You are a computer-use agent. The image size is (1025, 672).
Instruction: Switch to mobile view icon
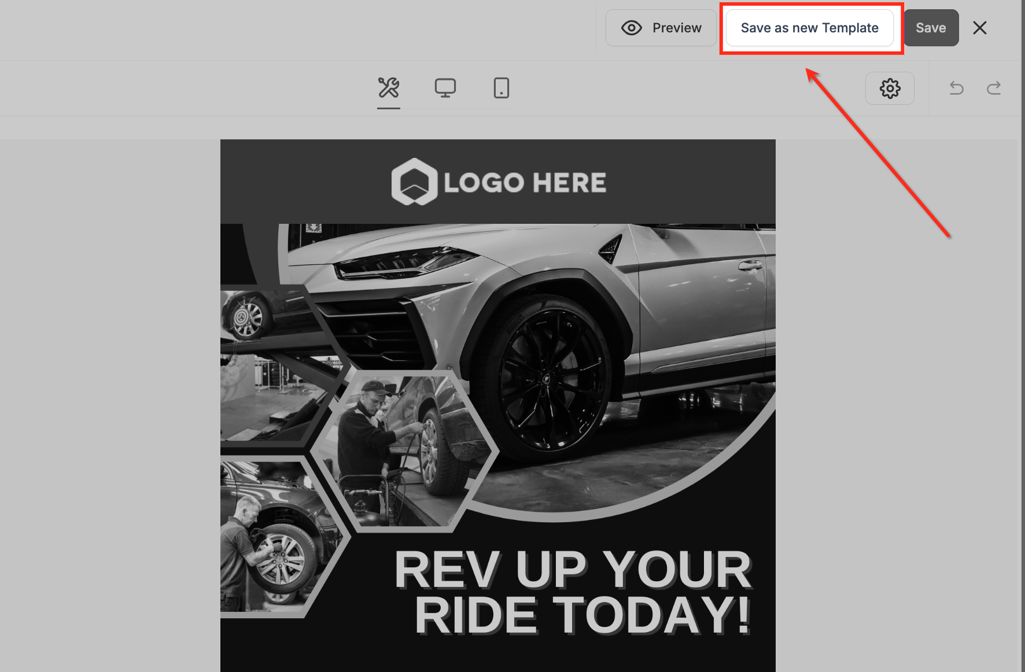(x=501, y=88)
